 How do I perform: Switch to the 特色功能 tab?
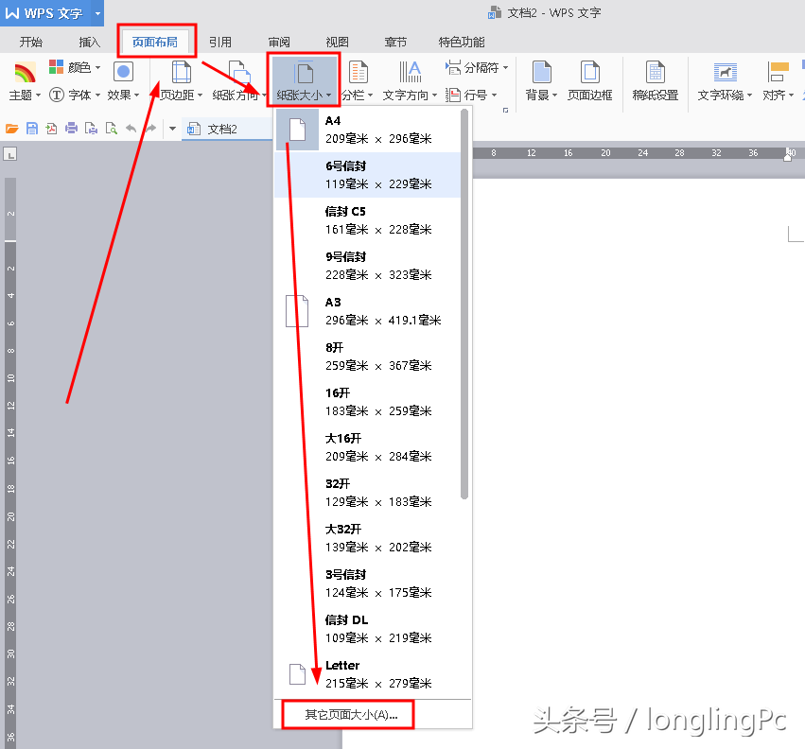coord(461,42)
